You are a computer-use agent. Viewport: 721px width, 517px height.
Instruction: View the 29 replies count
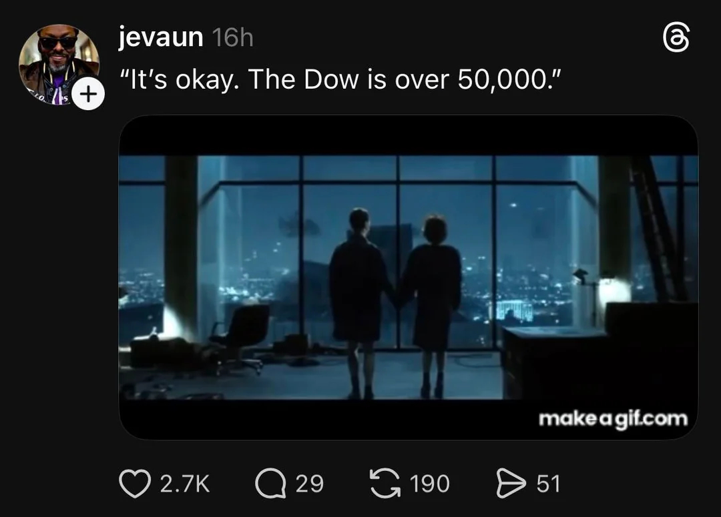click(310, 484)
